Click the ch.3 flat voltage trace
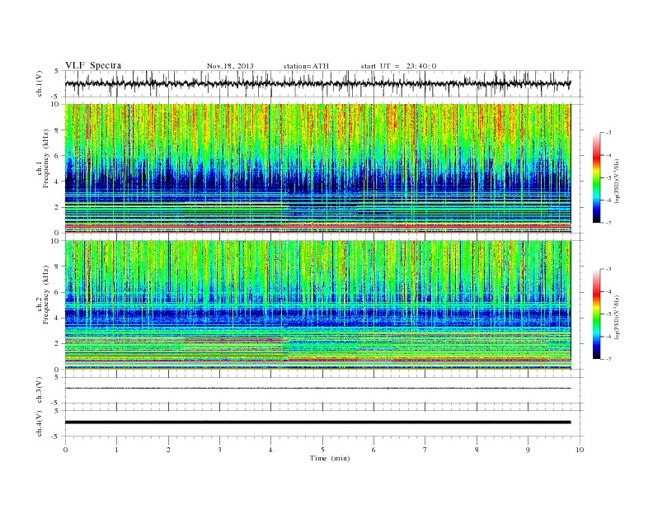The width and height of the screenshot is (653, 505). [x=317, y=389]
